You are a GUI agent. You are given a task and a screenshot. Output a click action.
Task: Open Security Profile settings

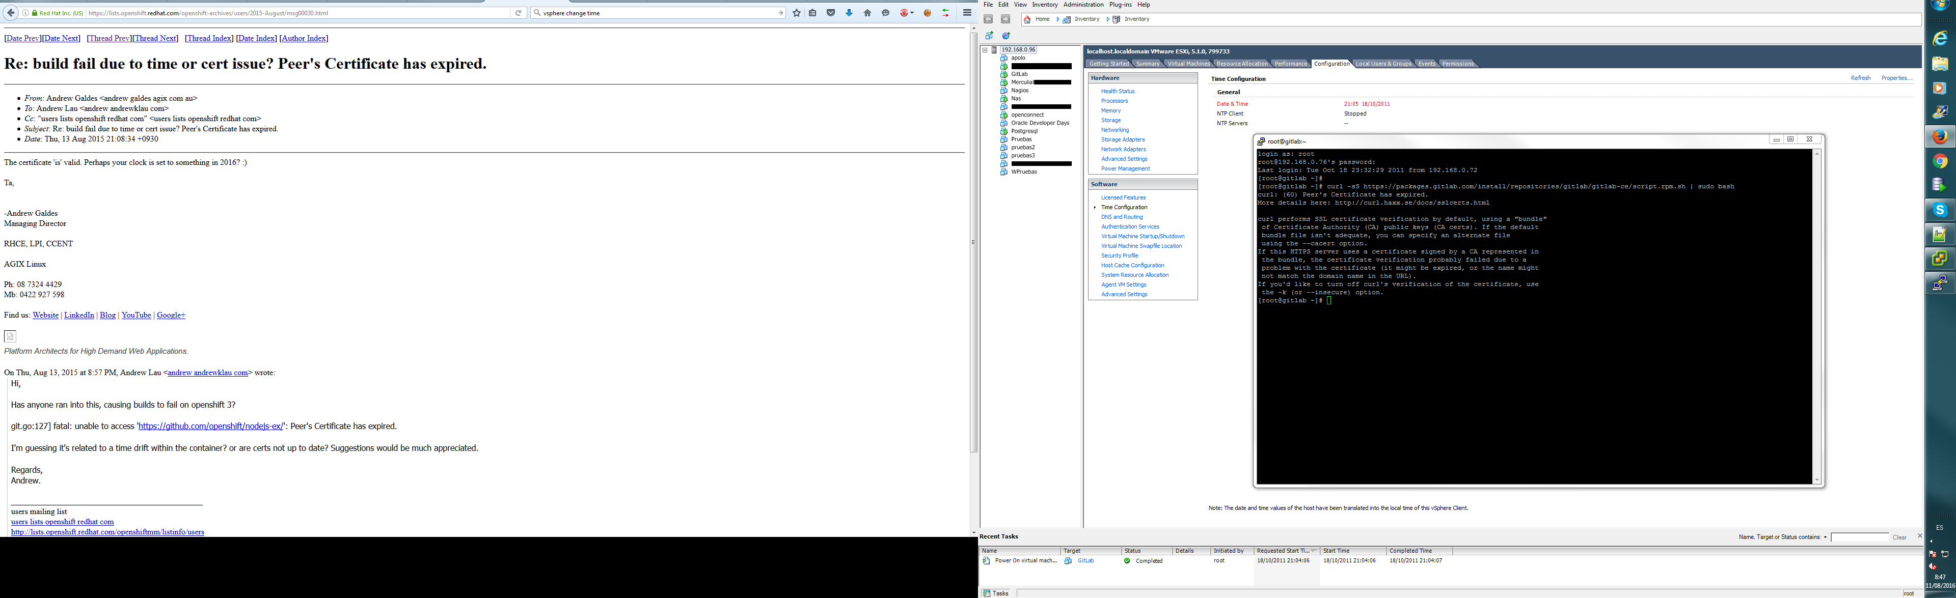(1119, 256)
